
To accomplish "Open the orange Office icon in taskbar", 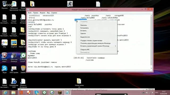I will (x=21, y=93).
